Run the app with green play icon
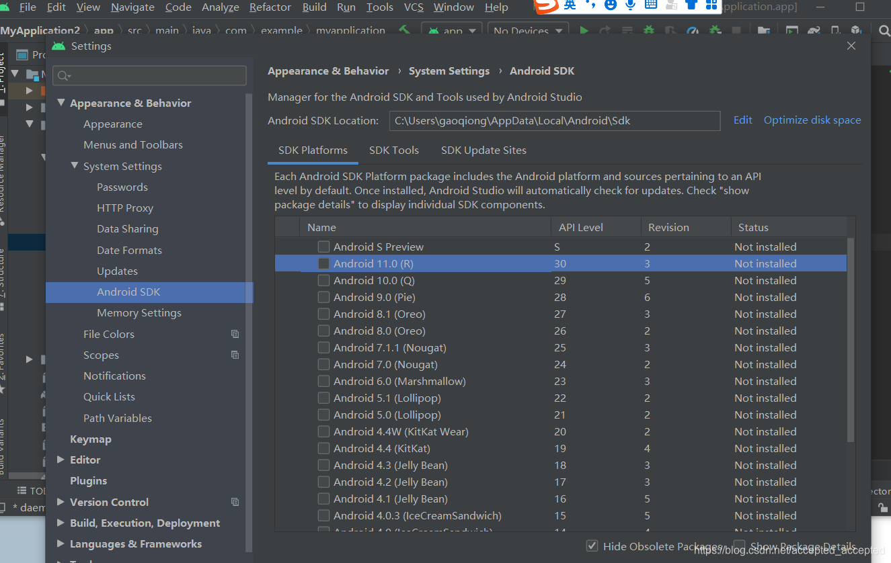 coord(584,31)
